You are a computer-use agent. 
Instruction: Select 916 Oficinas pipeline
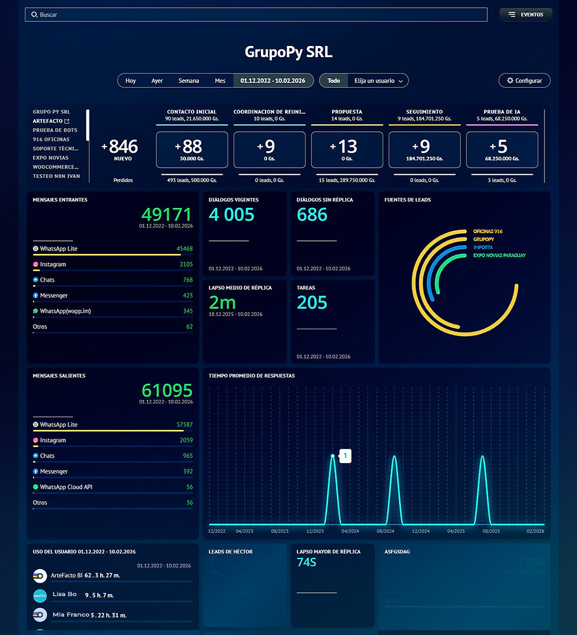click(51, 139)
